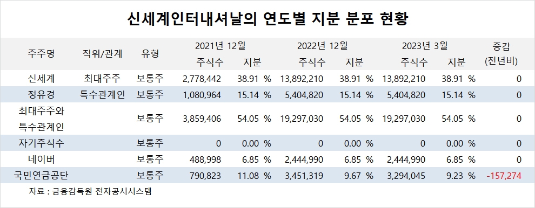The image size is (535, 208).
Task: Select the 직위/관계 column header
Action: click(102, 54)
